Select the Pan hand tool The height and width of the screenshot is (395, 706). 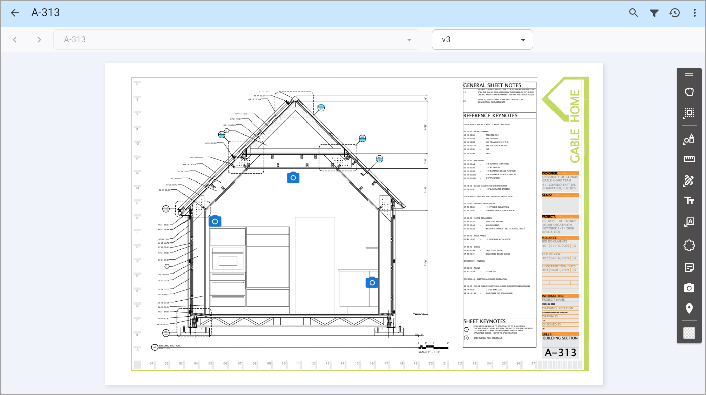coord(689,92)
